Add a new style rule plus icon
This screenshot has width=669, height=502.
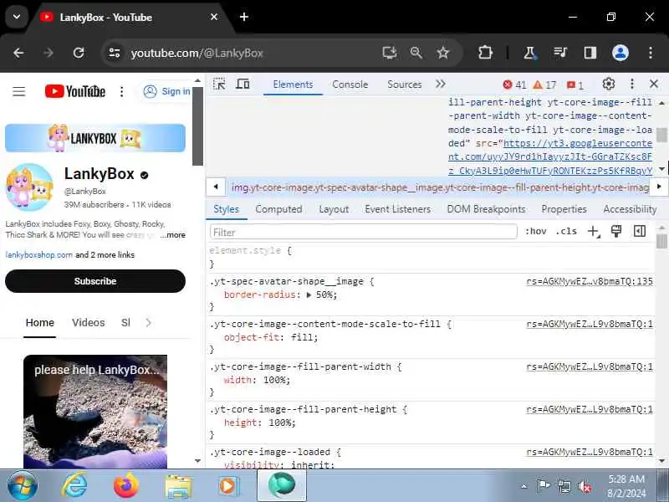click(x=594, y=232)
